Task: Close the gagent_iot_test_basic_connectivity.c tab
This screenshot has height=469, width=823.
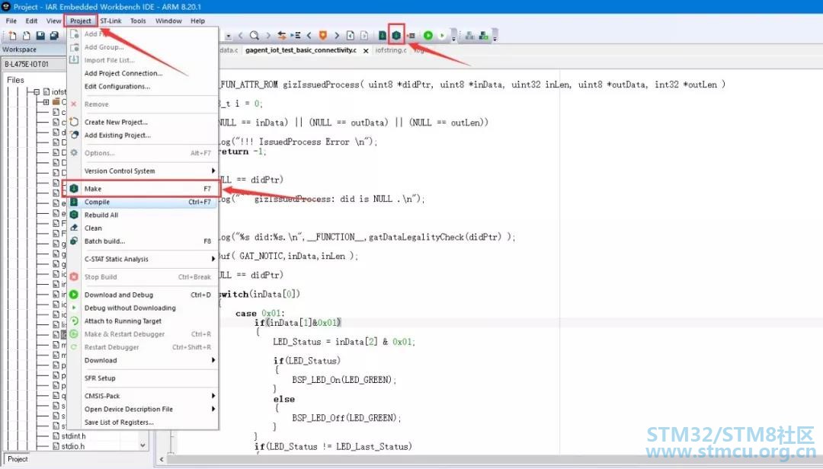Action: coord(366,51)
